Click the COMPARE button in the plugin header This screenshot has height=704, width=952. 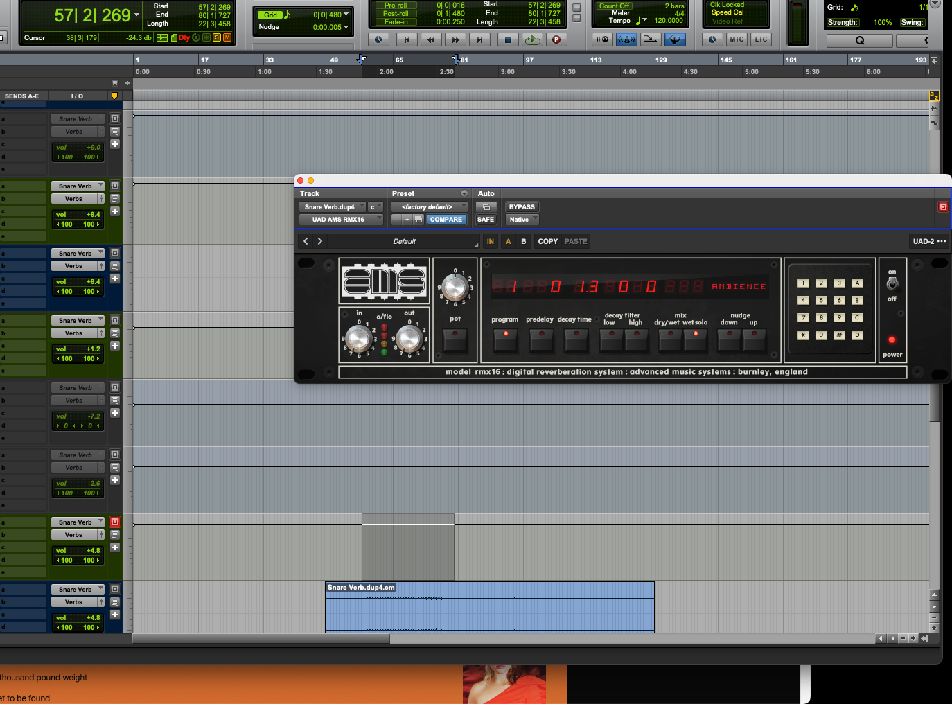click(x=446, y=220)
